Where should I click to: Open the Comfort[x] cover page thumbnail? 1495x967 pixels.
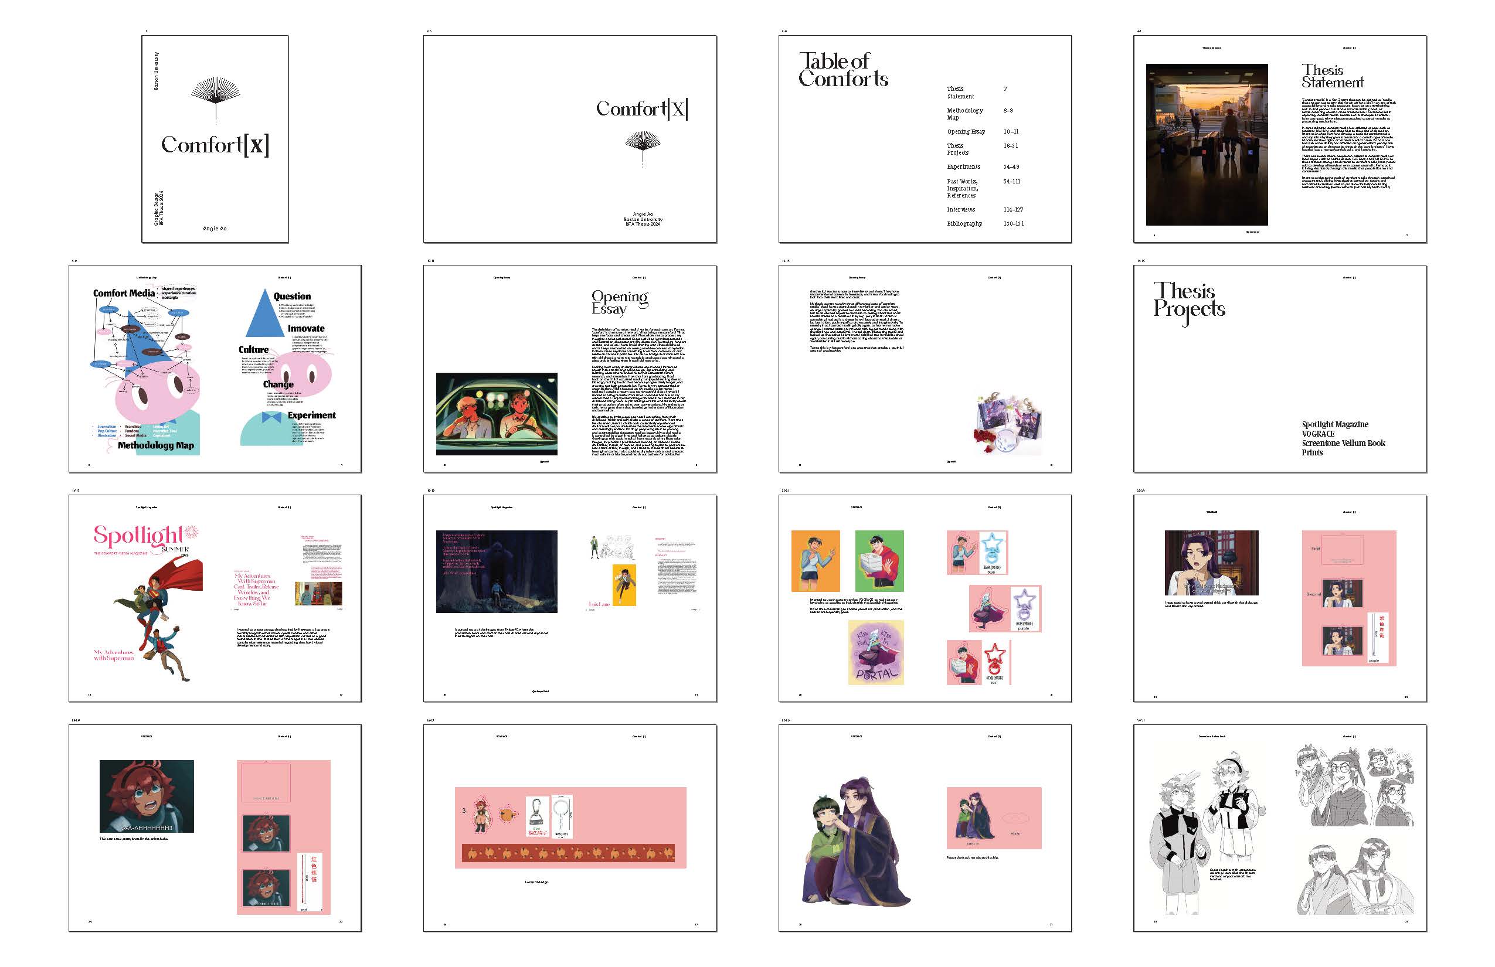(215, 139)
